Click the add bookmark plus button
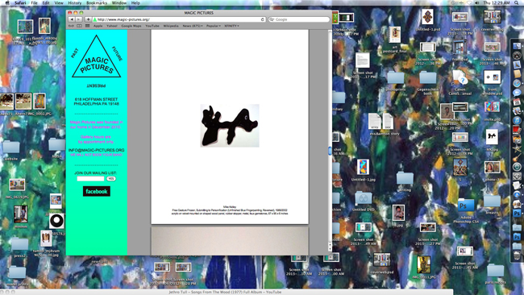This screenshot has height=295, width=524. [x=88, y=19]
